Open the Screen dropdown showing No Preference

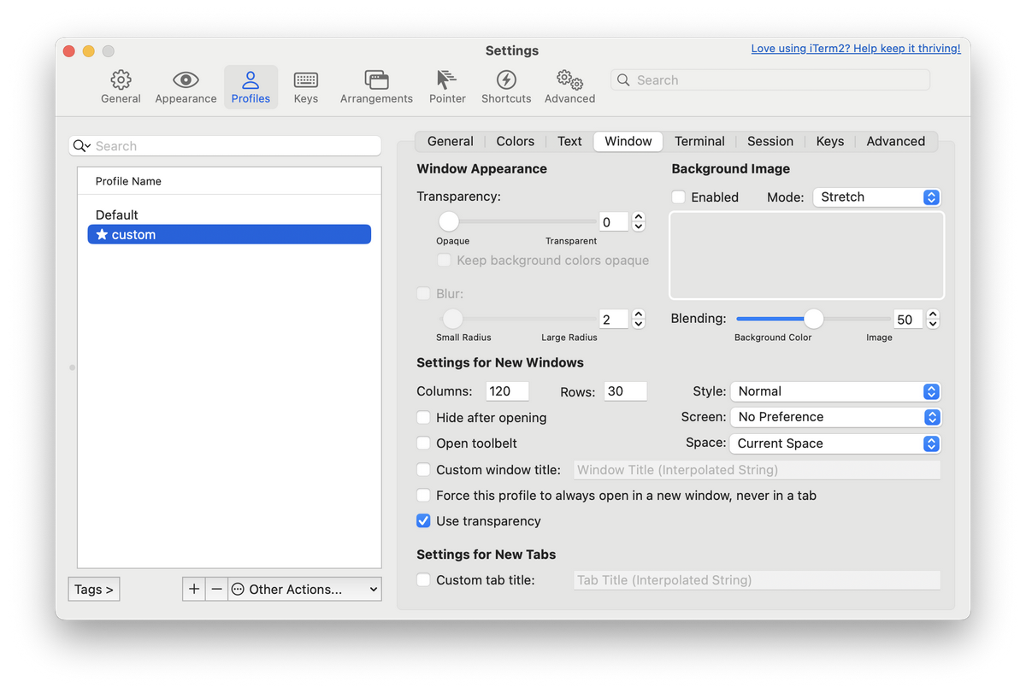coord(835,417)
